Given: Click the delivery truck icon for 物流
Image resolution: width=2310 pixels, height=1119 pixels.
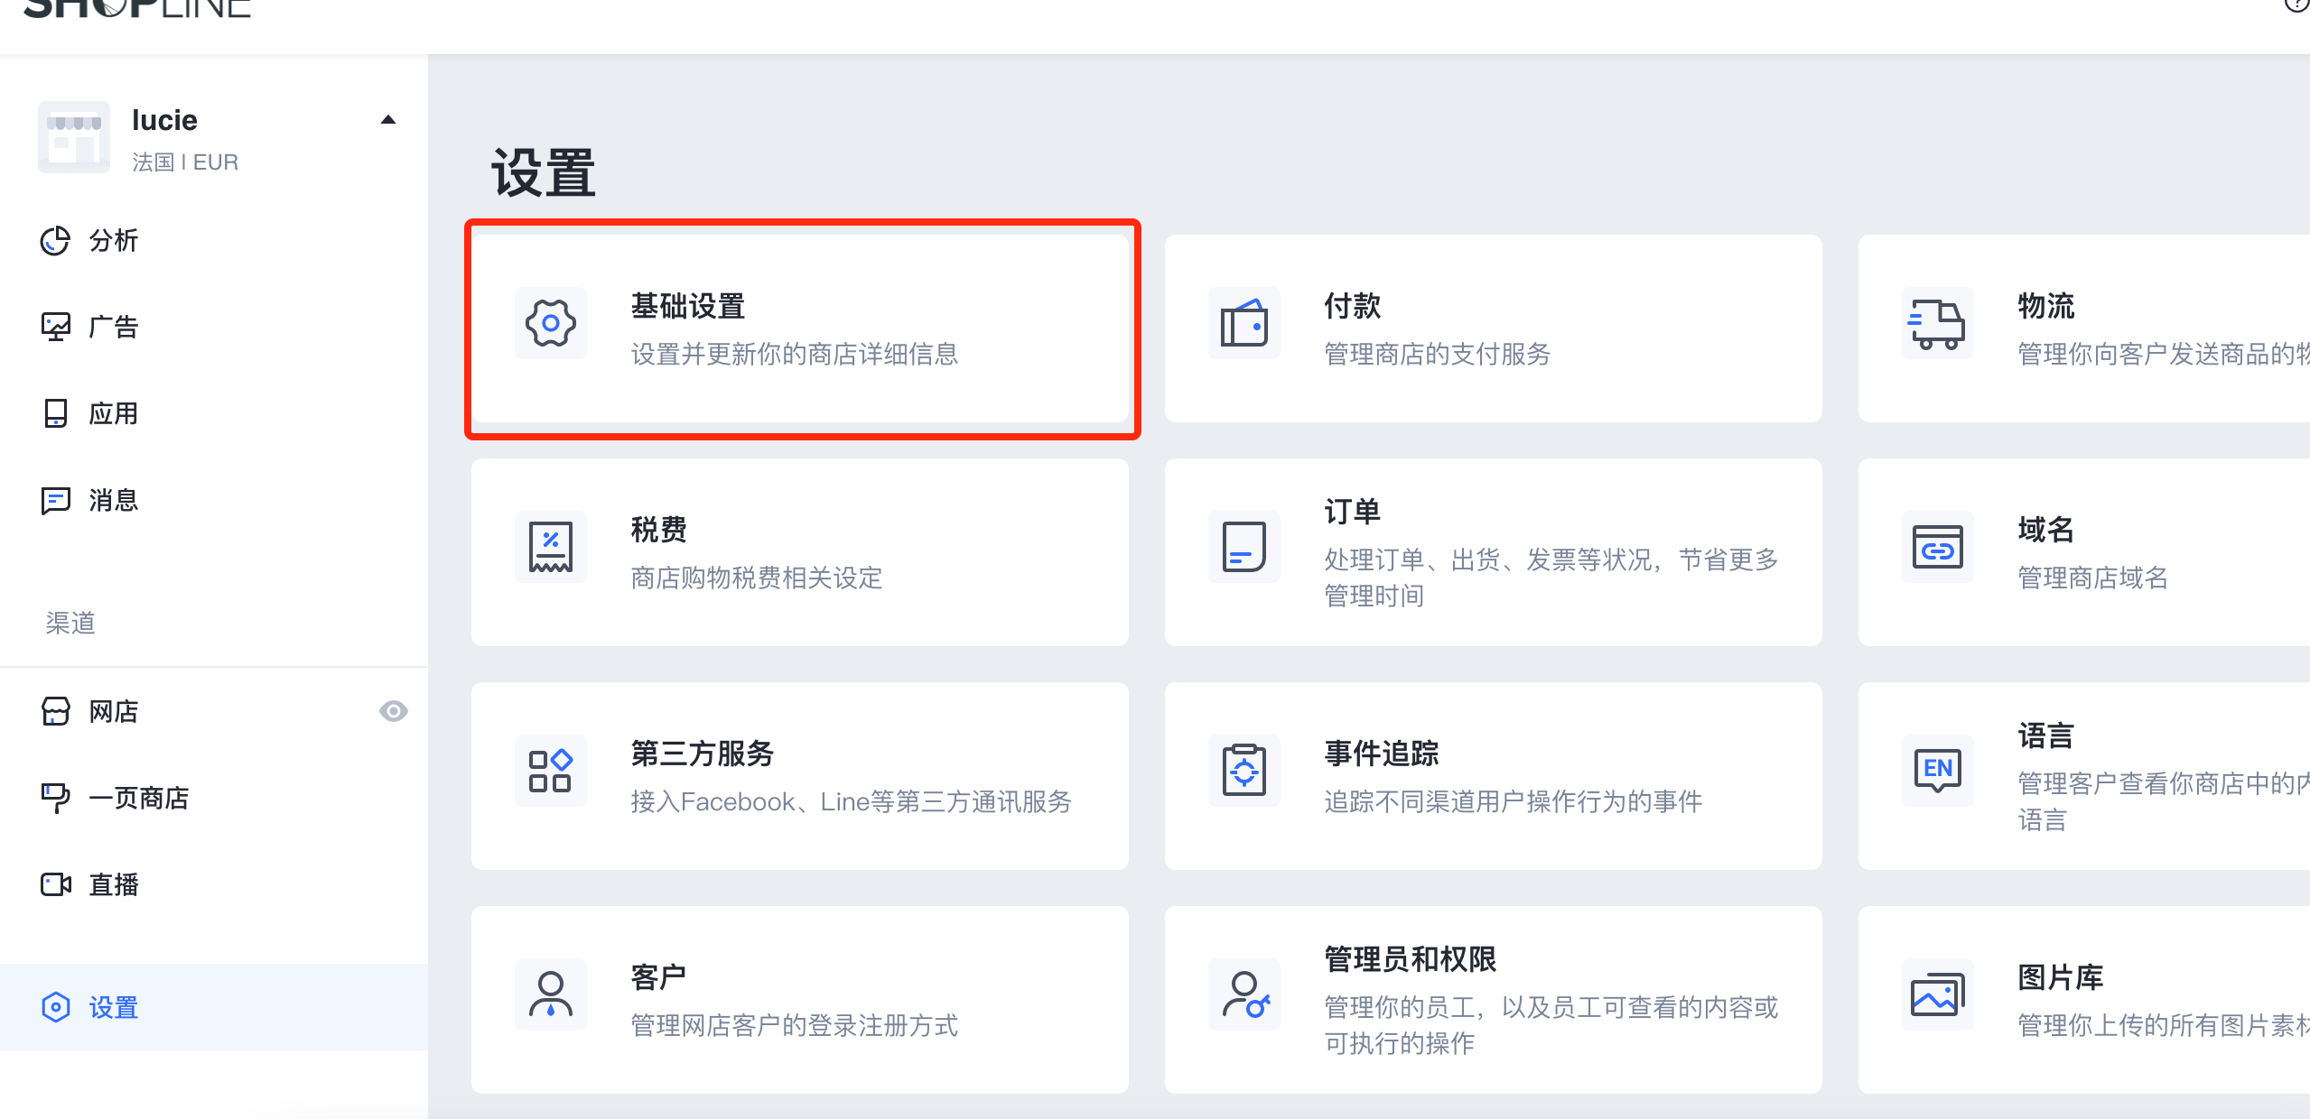Looking at the screenshot, I should pyautogui.click(x=1936, y=323).
